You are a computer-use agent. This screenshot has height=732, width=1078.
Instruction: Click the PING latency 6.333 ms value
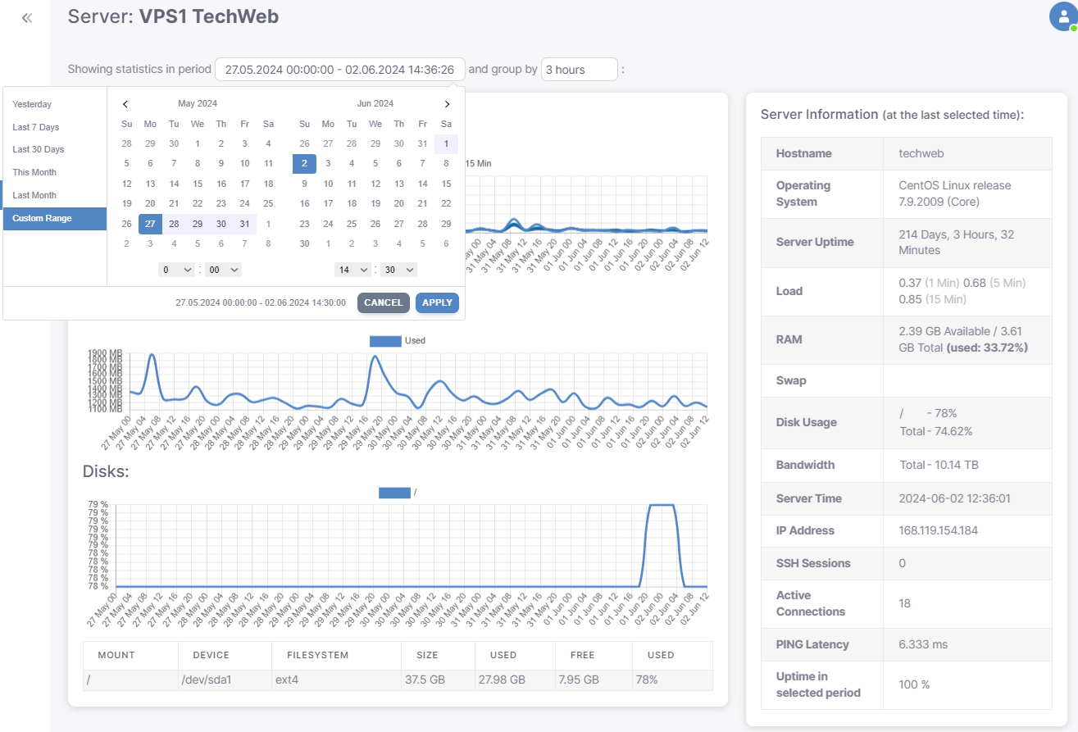(x=923, y=644)
